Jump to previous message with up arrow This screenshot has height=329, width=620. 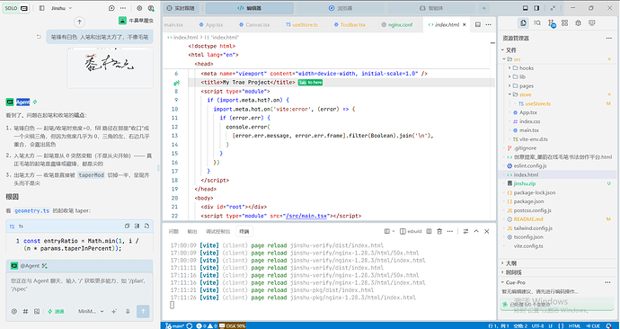79,22
